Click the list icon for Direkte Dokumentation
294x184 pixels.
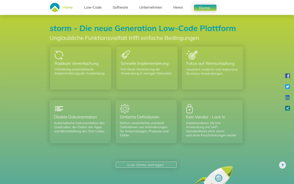click(x=59, y=109)
